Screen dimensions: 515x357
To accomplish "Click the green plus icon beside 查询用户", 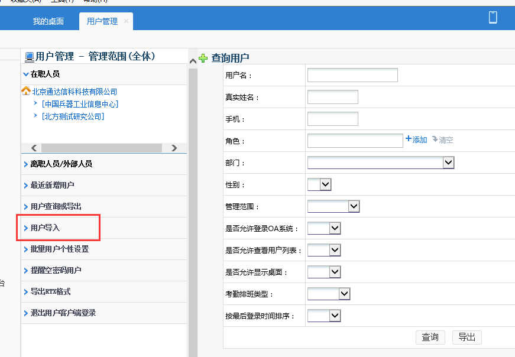I will (x=203, y=58).
